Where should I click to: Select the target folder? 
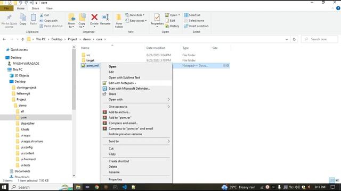coord(90,60)
